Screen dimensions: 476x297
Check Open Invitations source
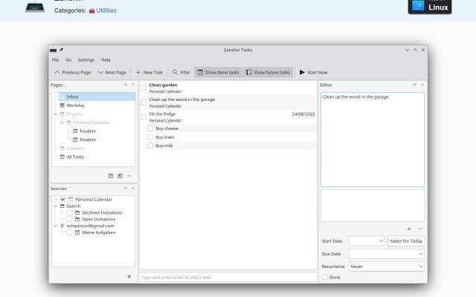point(69,220)
